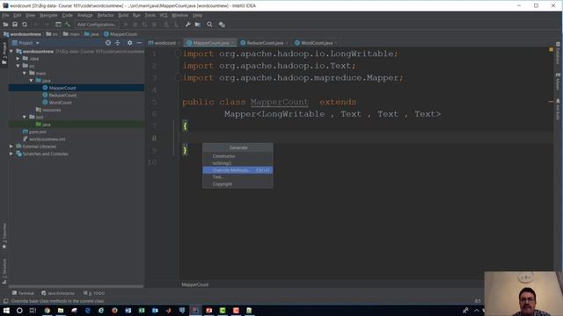Image resolution: width=563 pixels, height=316 pixels.
Task: Click the Save All toolbar icon
Action: pyautogui.click(x=15, y=25)
